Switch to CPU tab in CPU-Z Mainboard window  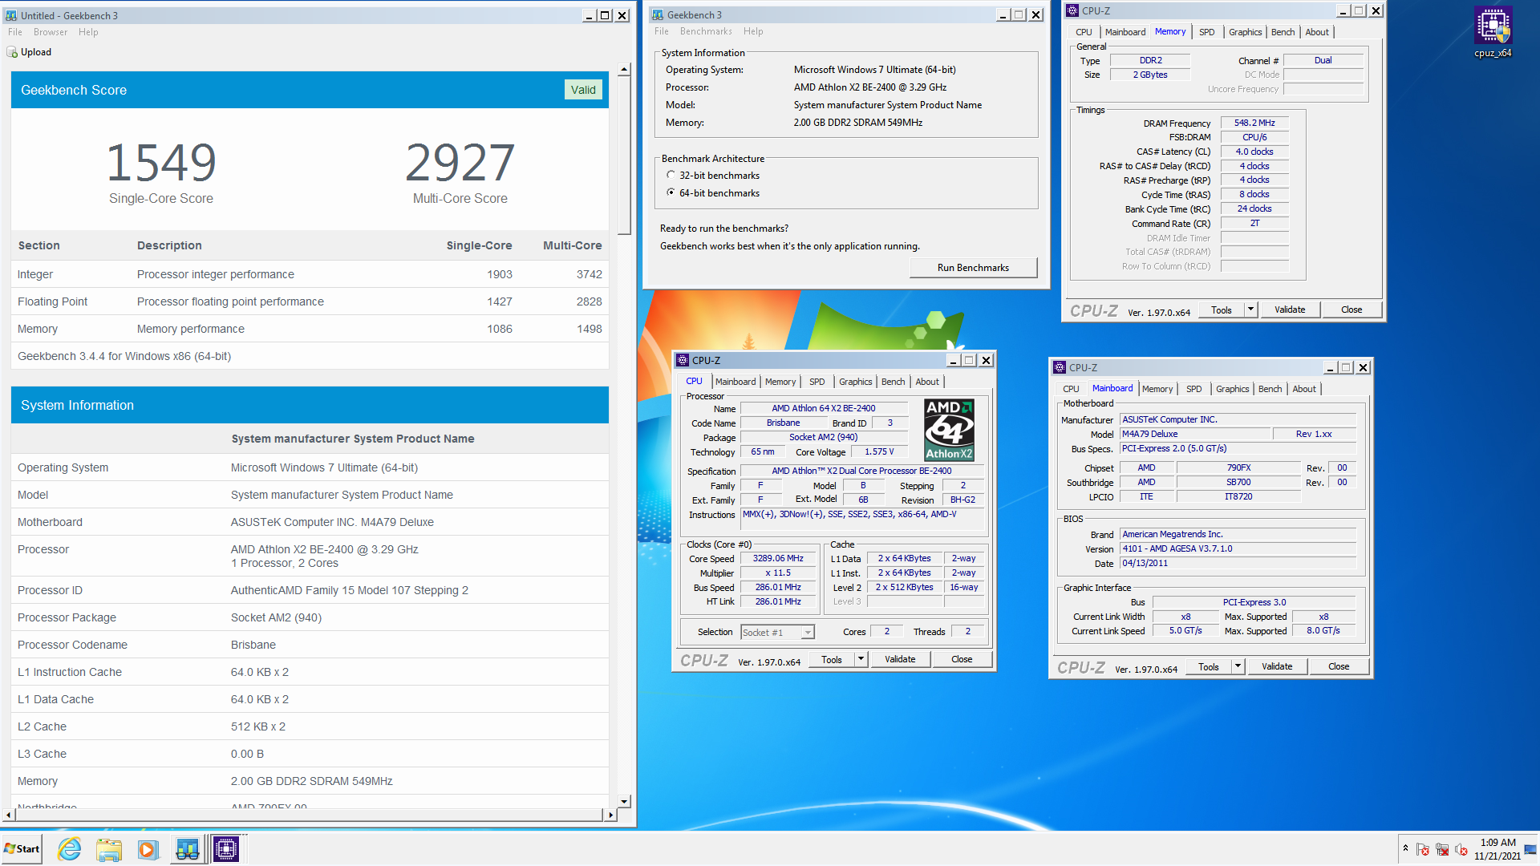coord(1071,389)
